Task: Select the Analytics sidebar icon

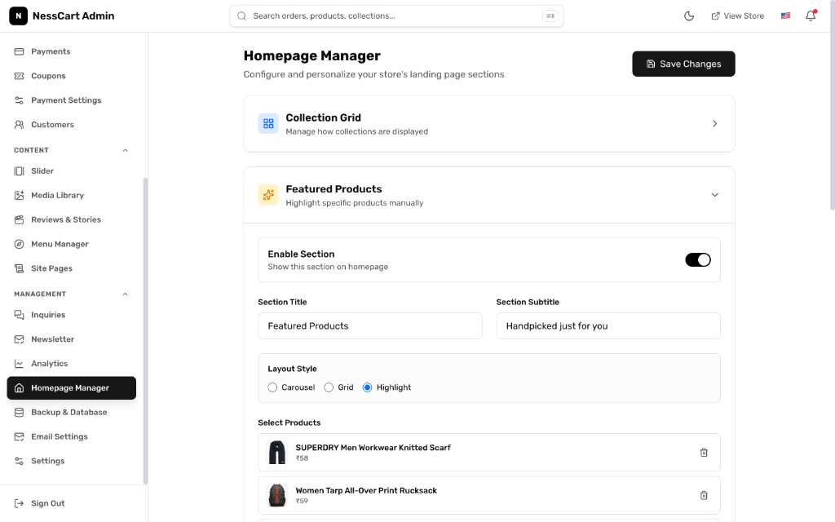Action: tap(19, 363)
